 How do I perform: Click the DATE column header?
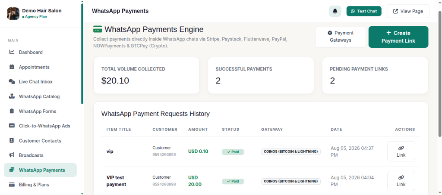336,130
